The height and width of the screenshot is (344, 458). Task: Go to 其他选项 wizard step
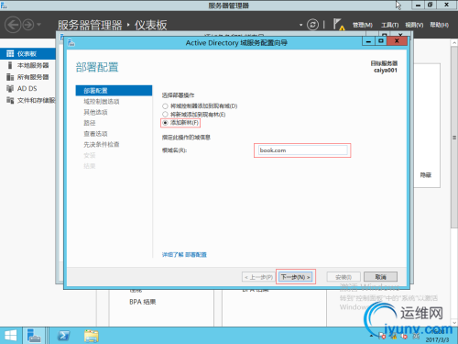(x=95, y=112)
